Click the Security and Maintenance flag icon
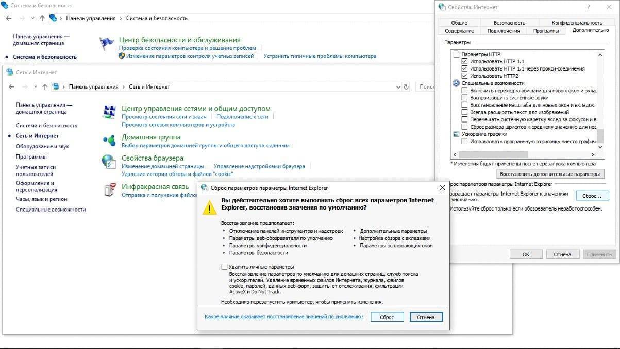The width and height of the screenshot is (620, 349). (x=107, y=43)
